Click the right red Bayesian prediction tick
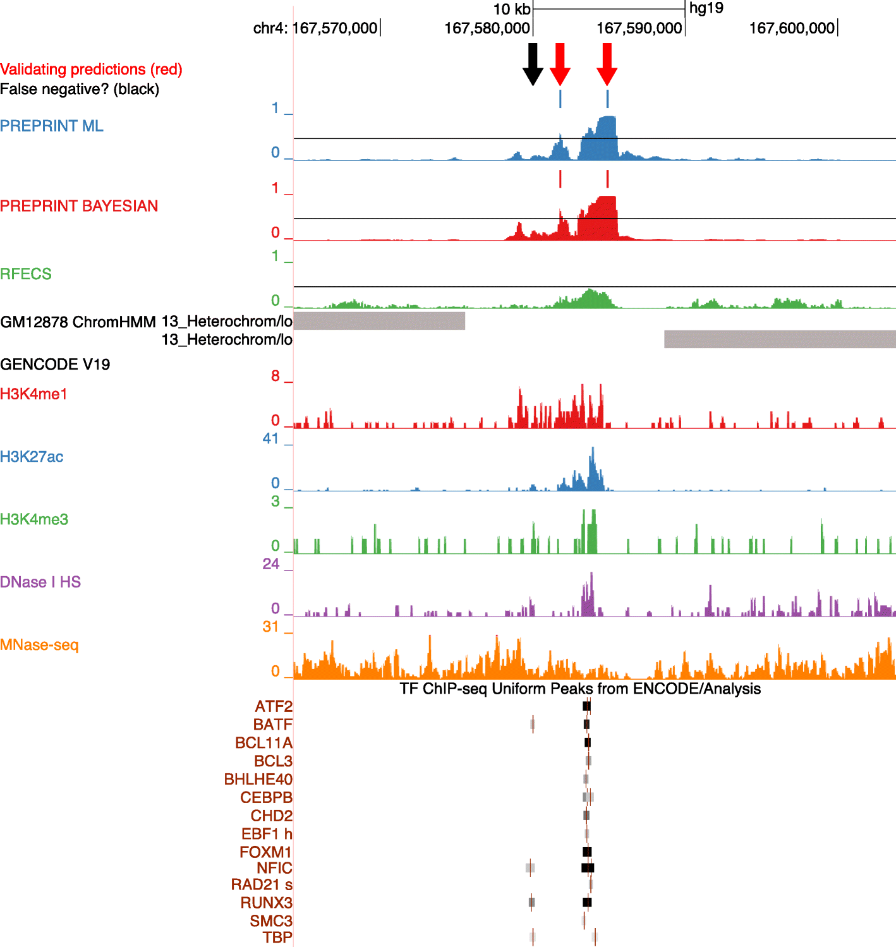 click(607, 179)
